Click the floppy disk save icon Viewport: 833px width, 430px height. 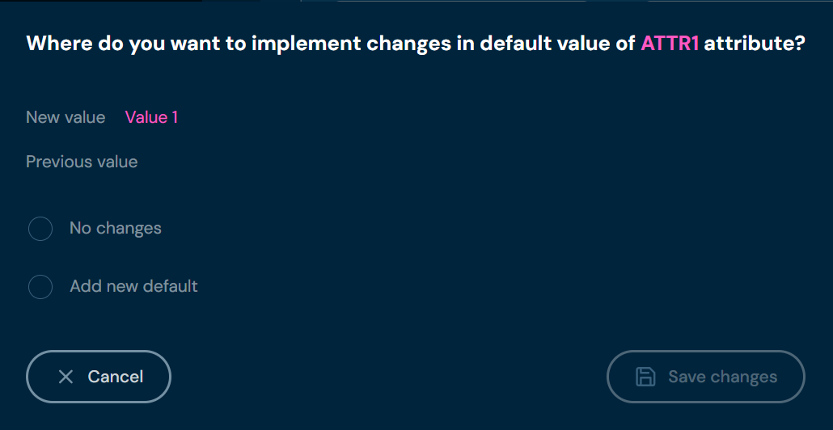point(645,377)
